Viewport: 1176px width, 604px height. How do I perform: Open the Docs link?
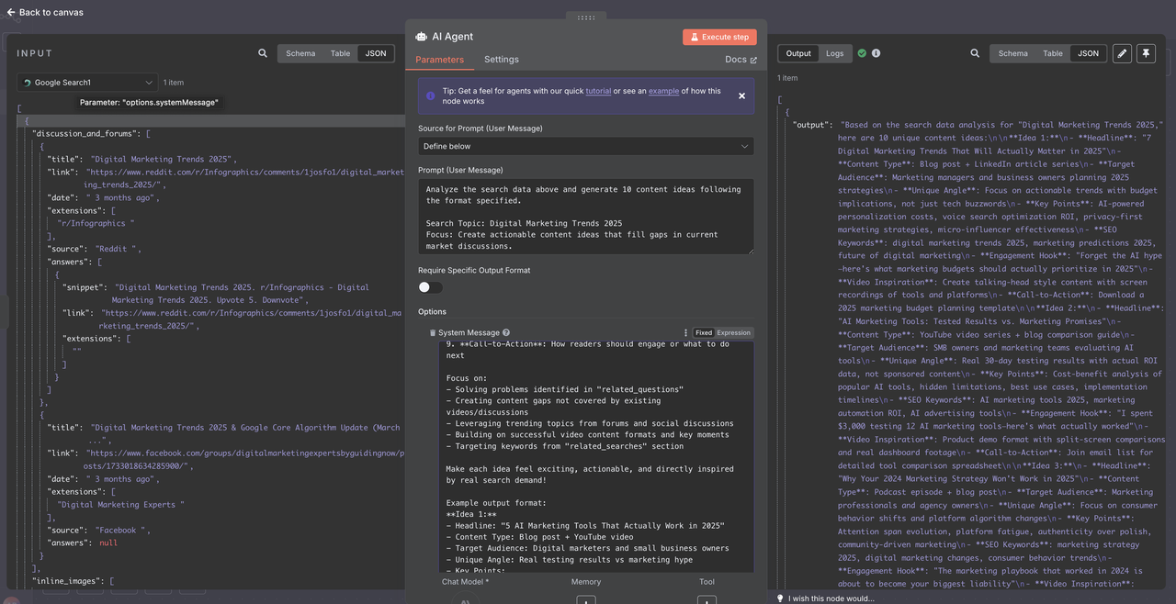(741, 60)
